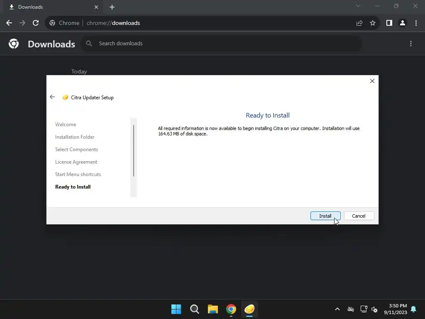The height and width of the screenshot is (319, 425).
Task: Select the Welcome step in the setup sidebar
Action: pos(66,125)
